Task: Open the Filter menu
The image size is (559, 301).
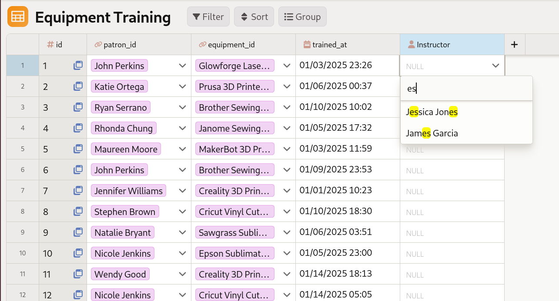Action: 208,17
